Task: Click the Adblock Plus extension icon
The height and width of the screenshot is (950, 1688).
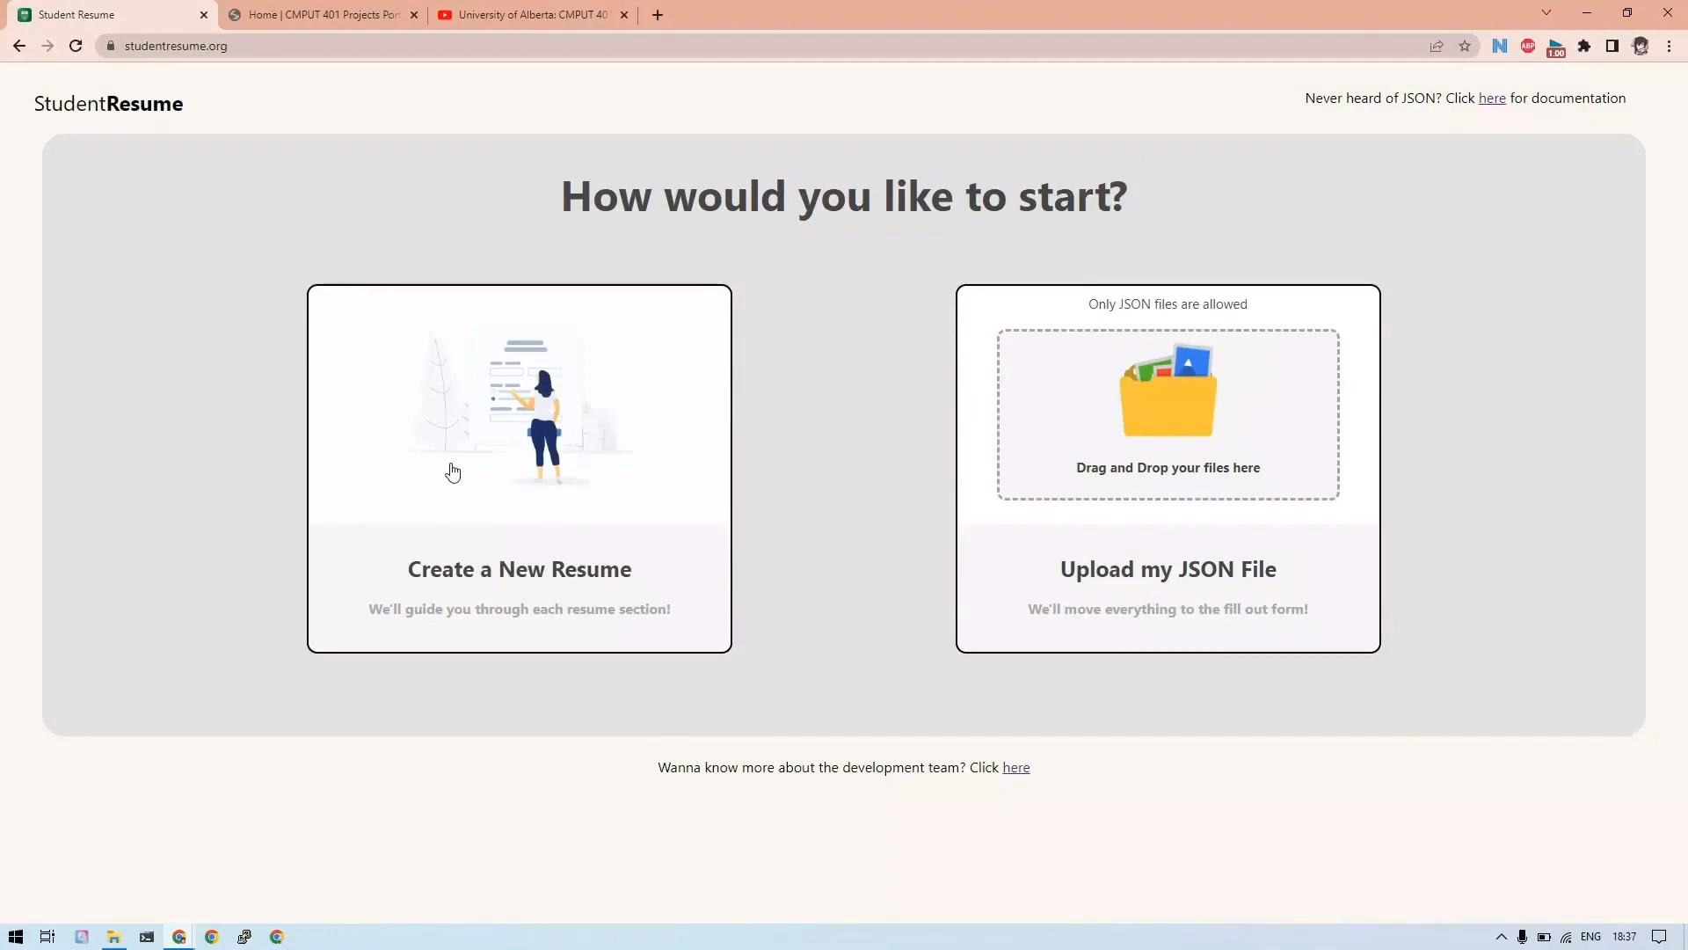Action: pos(1528,46)
